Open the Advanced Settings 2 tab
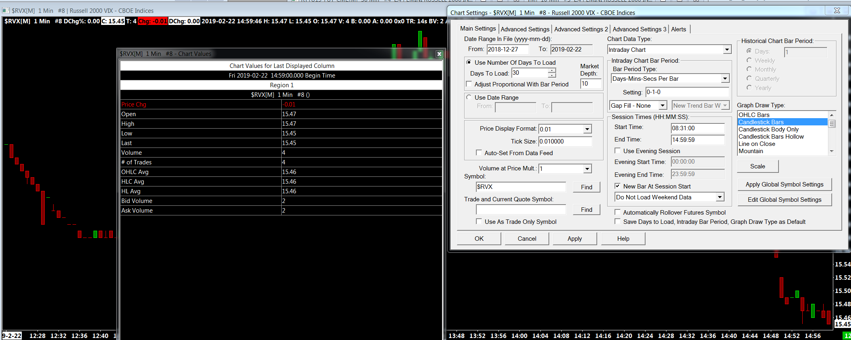The image size is (851, 340). click(x=581, y=29)
